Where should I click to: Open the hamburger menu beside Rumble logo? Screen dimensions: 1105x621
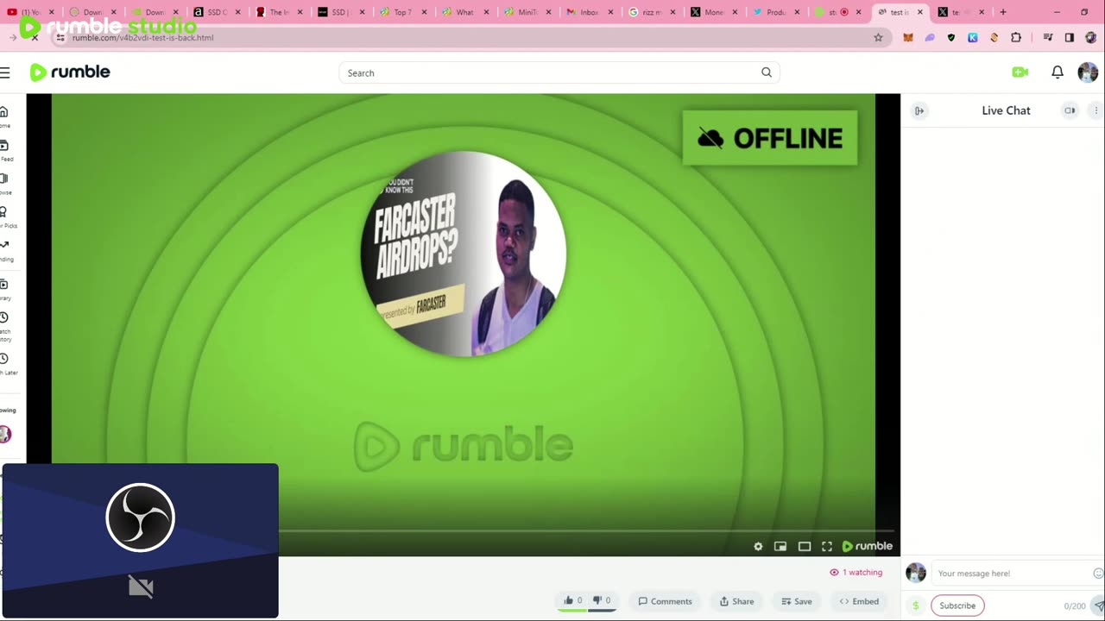click(5, 72)
